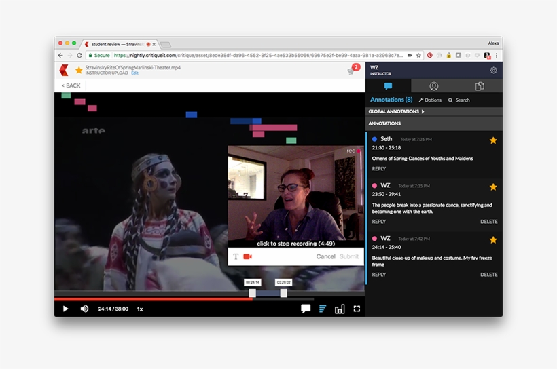The image size is (557, 369).
Task: Submit the recorded annotation
Action: [349, 256]
